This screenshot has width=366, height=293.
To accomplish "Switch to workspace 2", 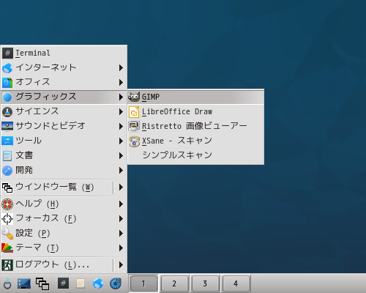I will [174, 283].
